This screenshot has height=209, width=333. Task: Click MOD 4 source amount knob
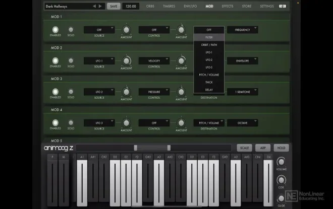pos(126,123)
